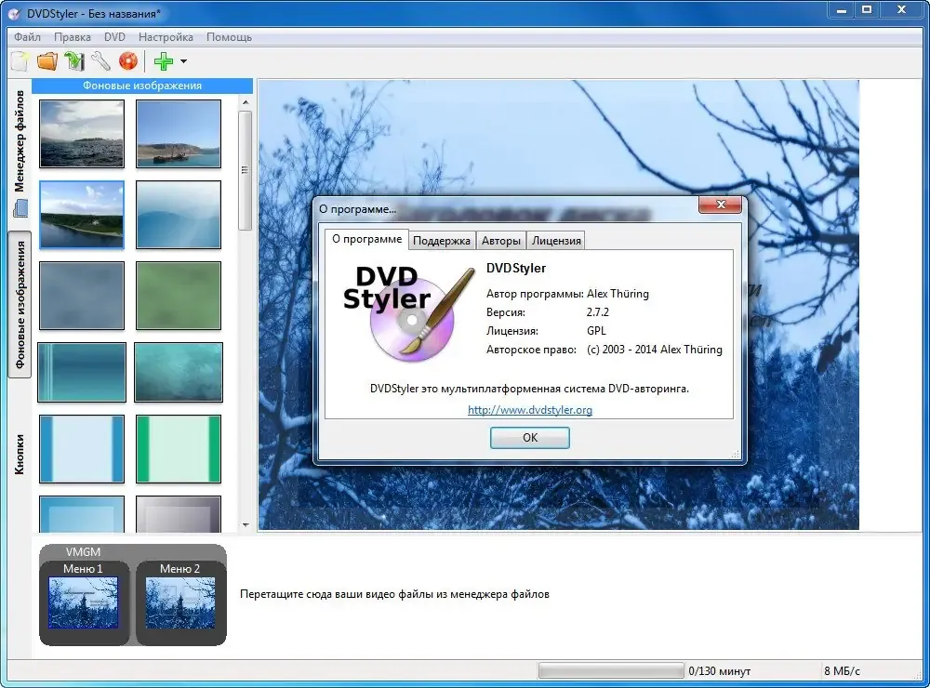Open the Авторы tab in About dialog
This screenshot has height=688, width=930.
[501, 240]
